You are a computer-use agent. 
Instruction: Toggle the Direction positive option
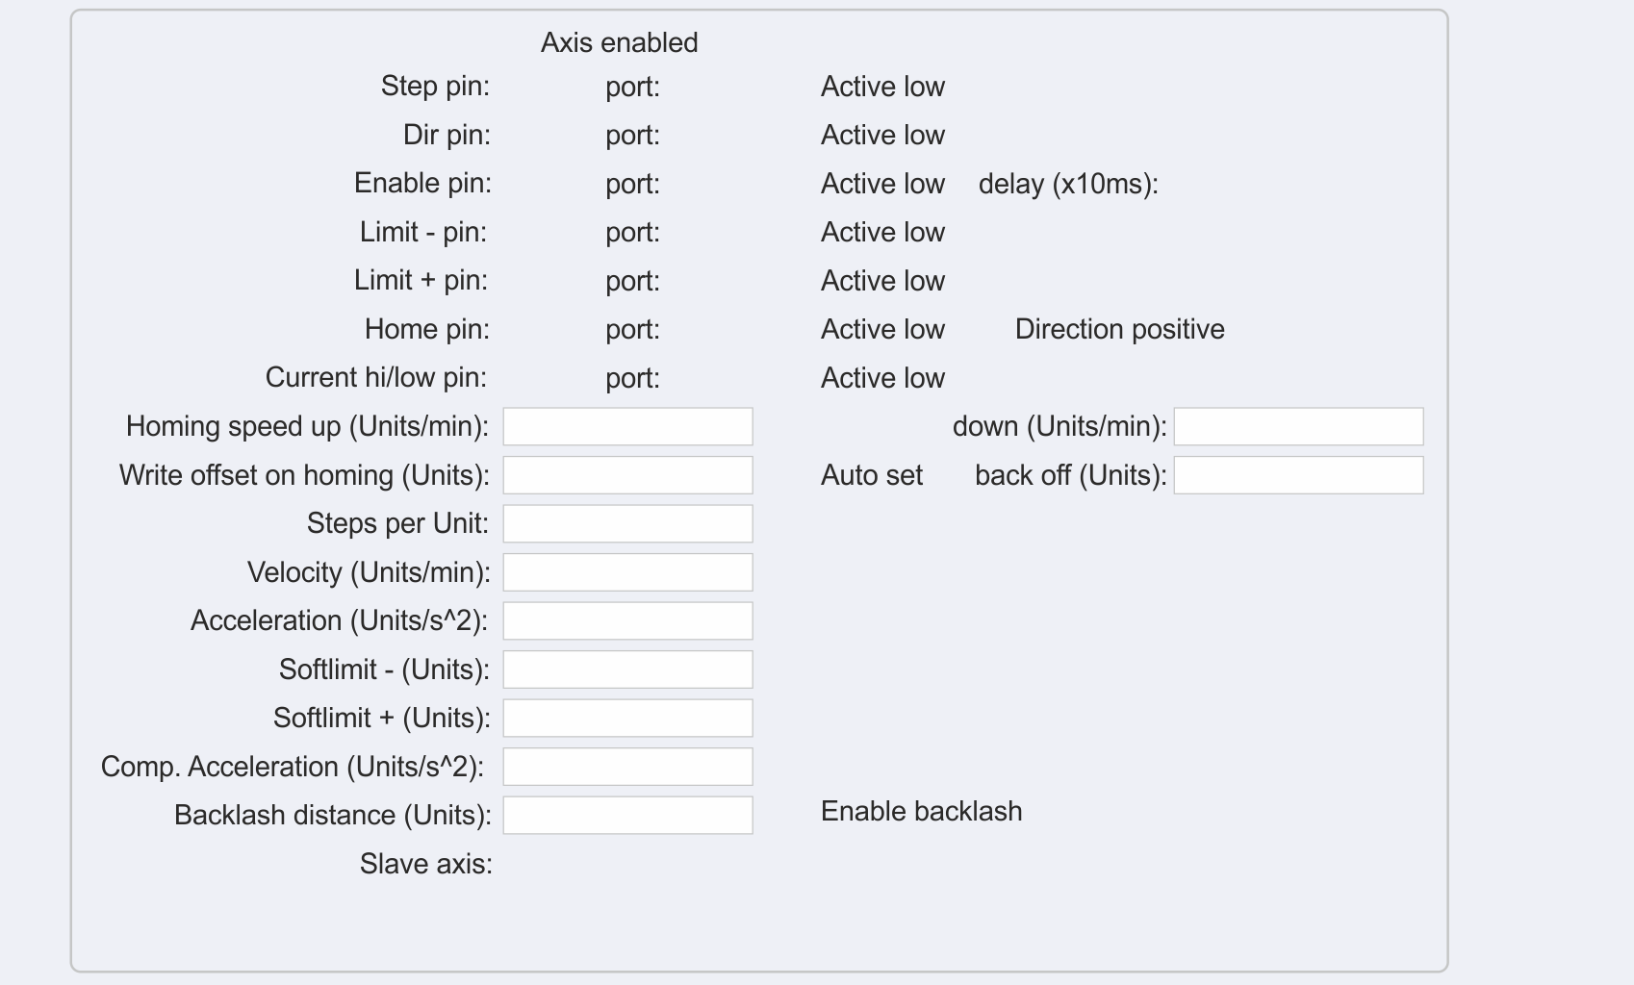click(x=1119, y=329)
